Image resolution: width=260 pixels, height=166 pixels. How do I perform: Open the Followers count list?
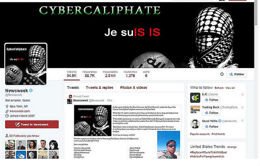(110, 74)
